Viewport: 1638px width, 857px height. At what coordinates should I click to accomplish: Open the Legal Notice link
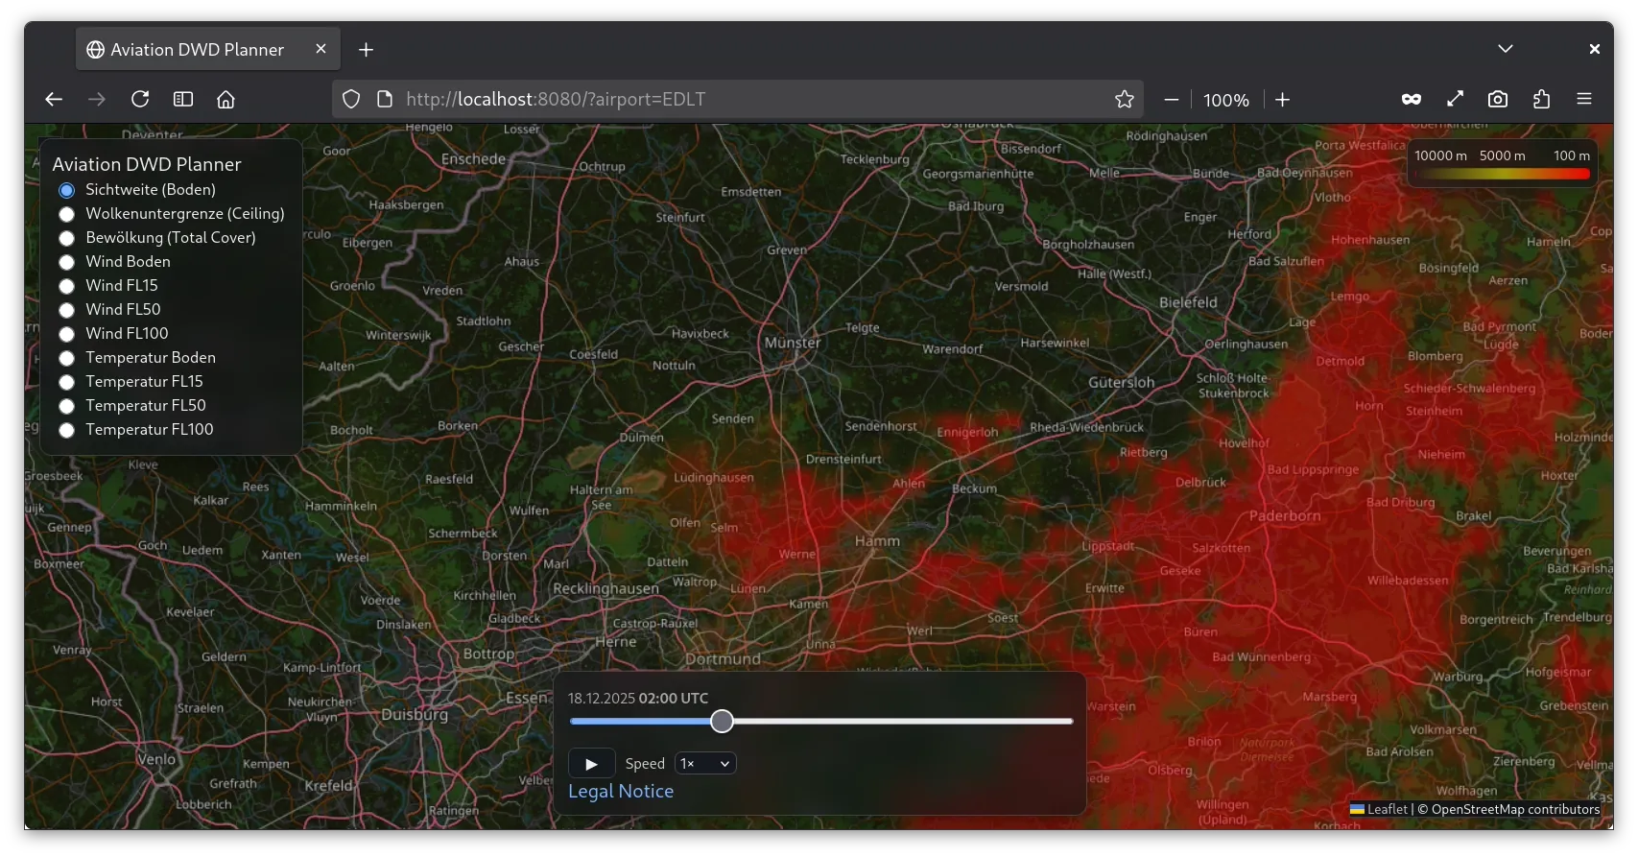click(621, 792)
